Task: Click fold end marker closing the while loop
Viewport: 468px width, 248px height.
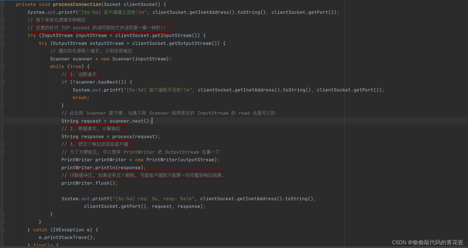Action: coord(3,214)
